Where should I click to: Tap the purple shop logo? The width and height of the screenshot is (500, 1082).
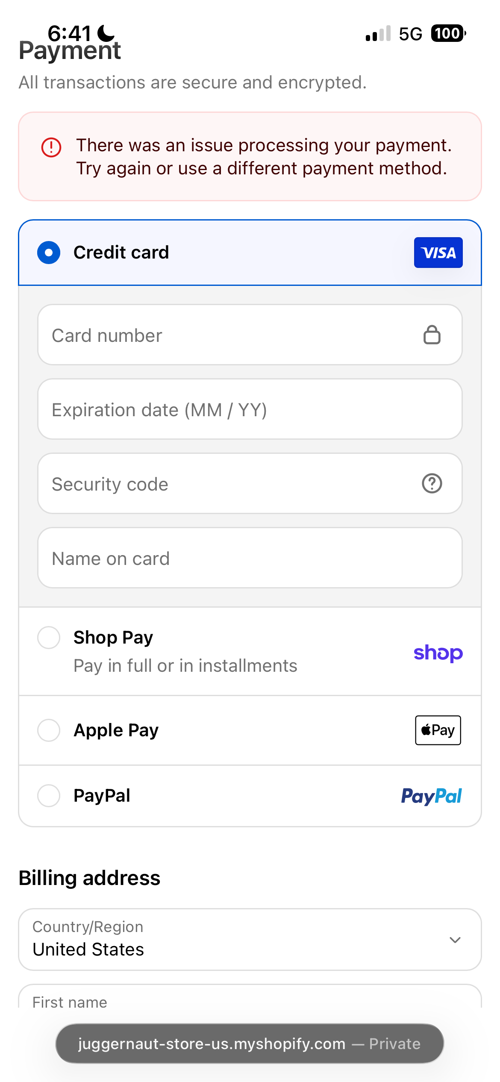(x=438, y=653)
